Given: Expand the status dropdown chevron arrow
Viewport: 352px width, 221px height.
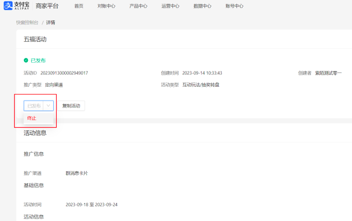Looking at the screenshot, I should (x=48, y=105).
